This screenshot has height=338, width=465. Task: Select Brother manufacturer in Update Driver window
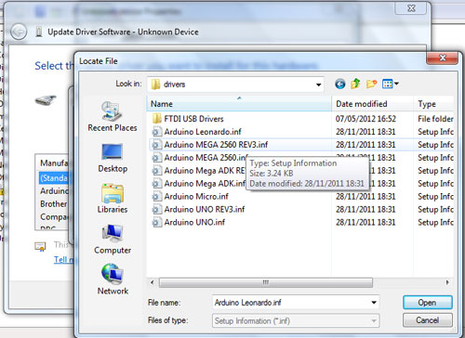coord(54,204)
